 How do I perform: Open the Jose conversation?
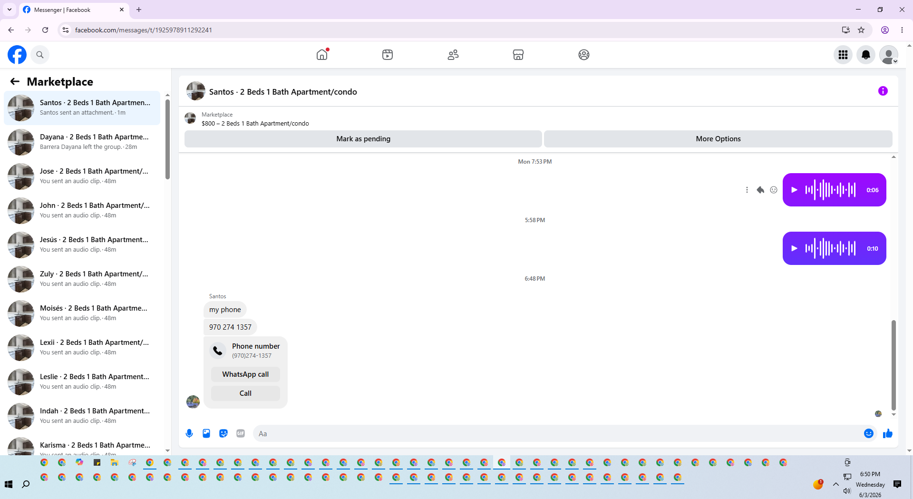point(82,176)
